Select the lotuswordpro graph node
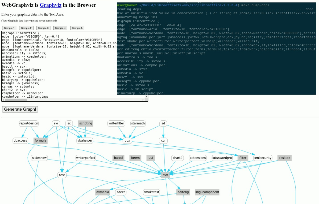This screenshot has height=204, width=319. point(222,158)
